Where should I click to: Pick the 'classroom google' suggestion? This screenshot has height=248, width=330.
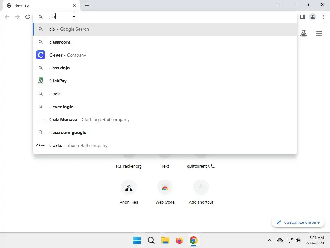coord(165,132)
